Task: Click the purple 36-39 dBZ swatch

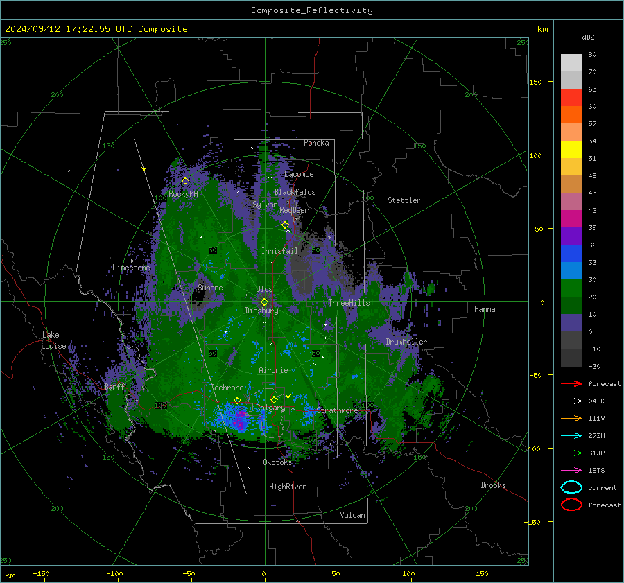Action: tap(571, 236)
